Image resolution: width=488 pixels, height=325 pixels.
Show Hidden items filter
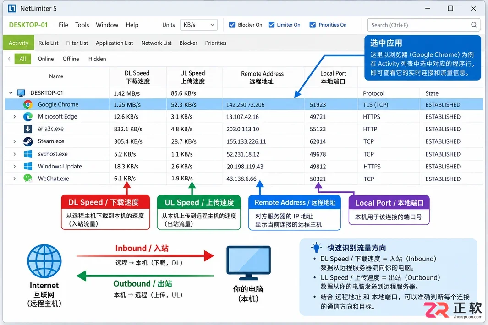click(97, 59)
